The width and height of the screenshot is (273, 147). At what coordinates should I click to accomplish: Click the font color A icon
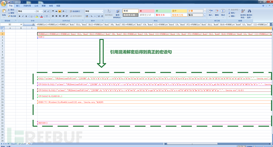tap(42, 16)
